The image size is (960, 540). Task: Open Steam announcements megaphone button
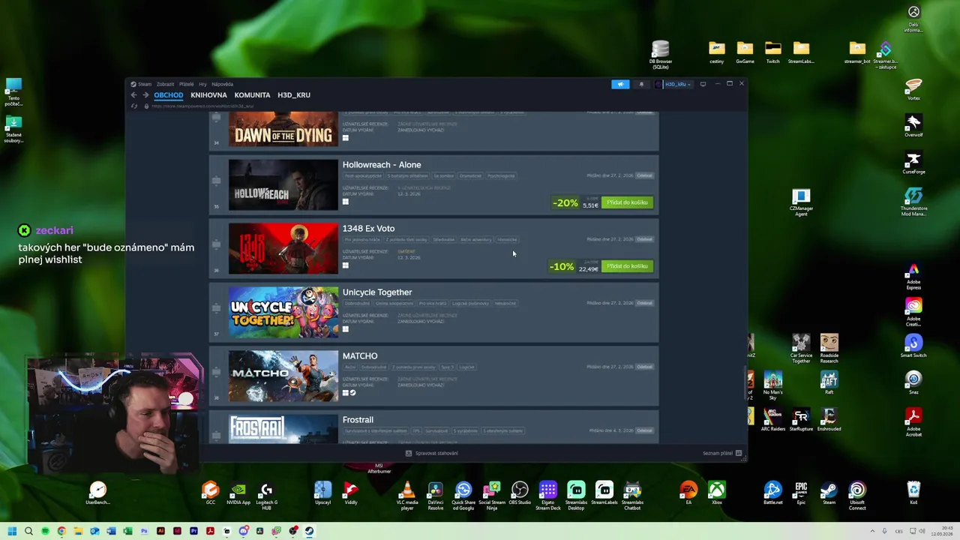click(x=620, y=84)
